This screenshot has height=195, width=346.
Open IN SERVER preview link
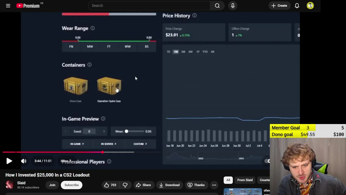point(109,144)
